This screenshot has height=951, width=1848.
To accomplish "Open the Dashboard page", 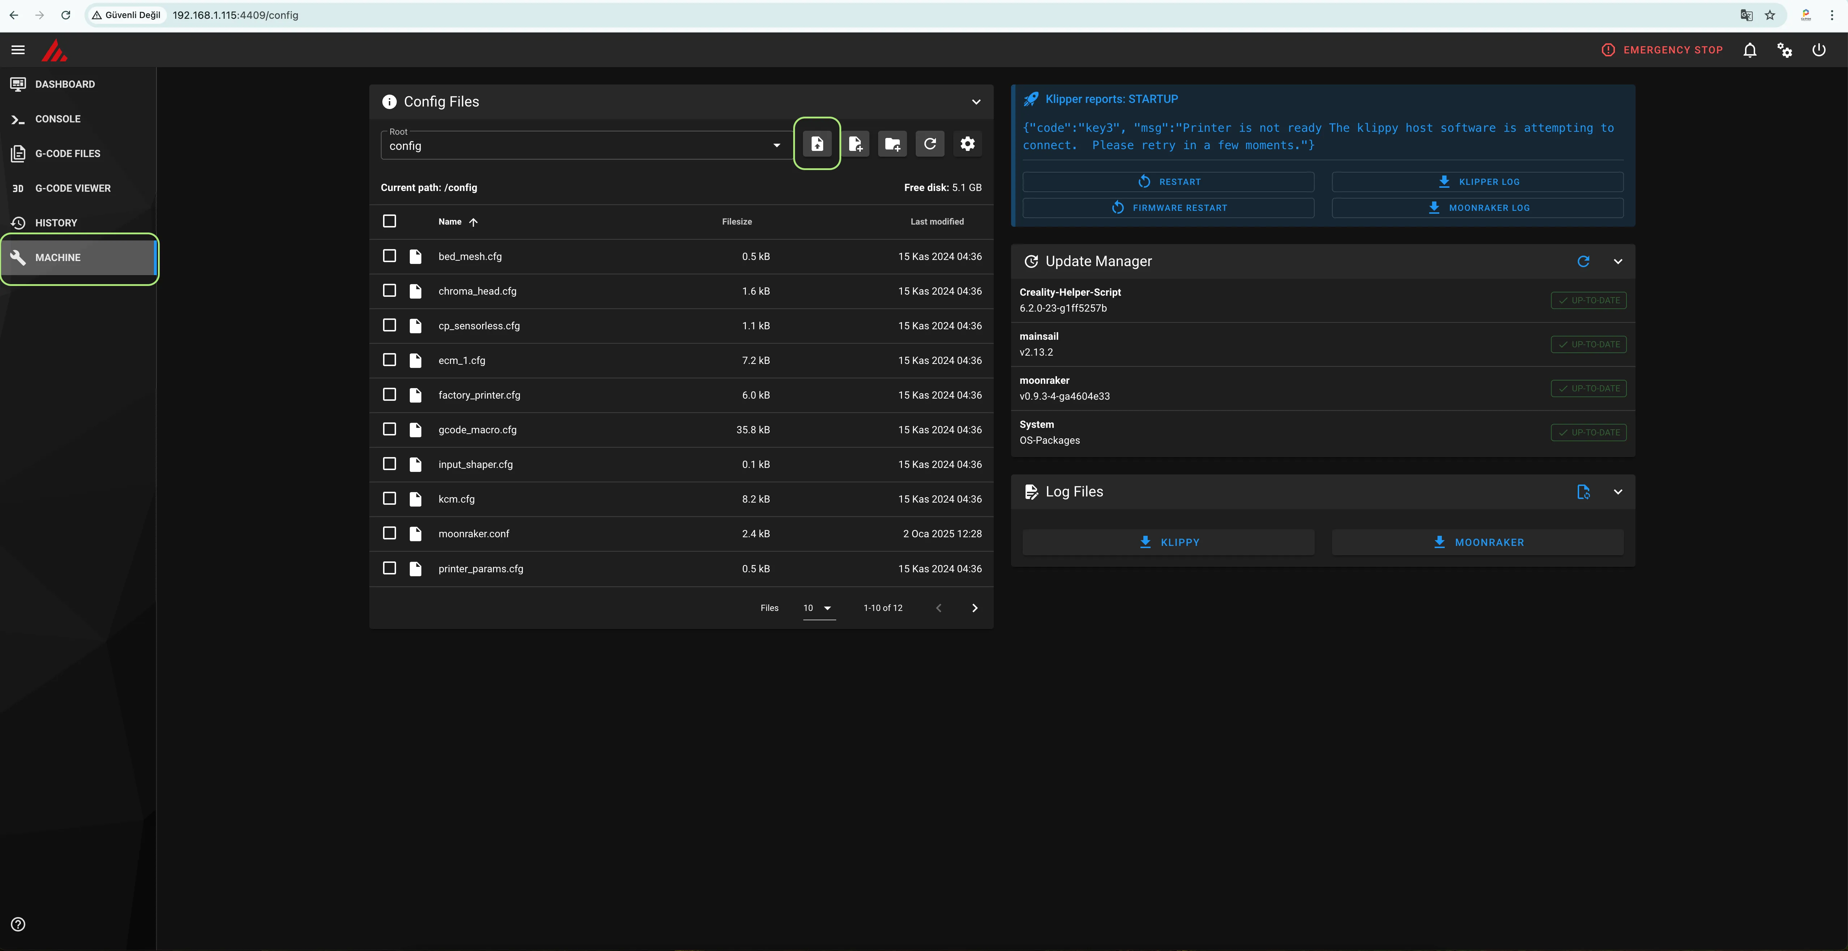I will click(x=78, y=84).
